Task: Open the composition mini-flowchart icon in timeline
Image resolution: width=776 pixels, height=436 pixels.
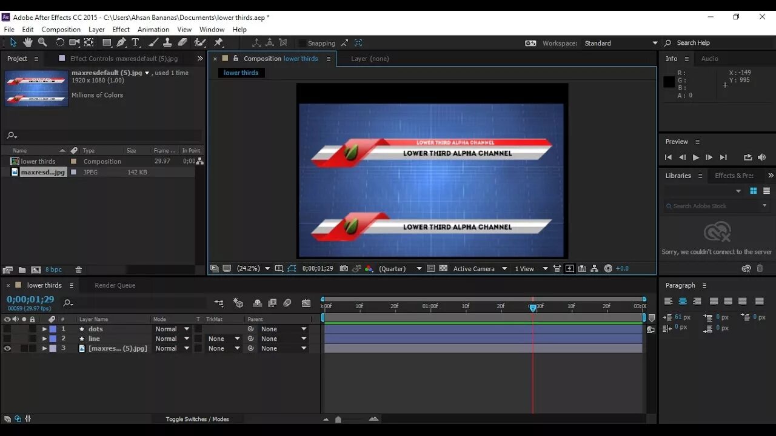Action: 219,303
